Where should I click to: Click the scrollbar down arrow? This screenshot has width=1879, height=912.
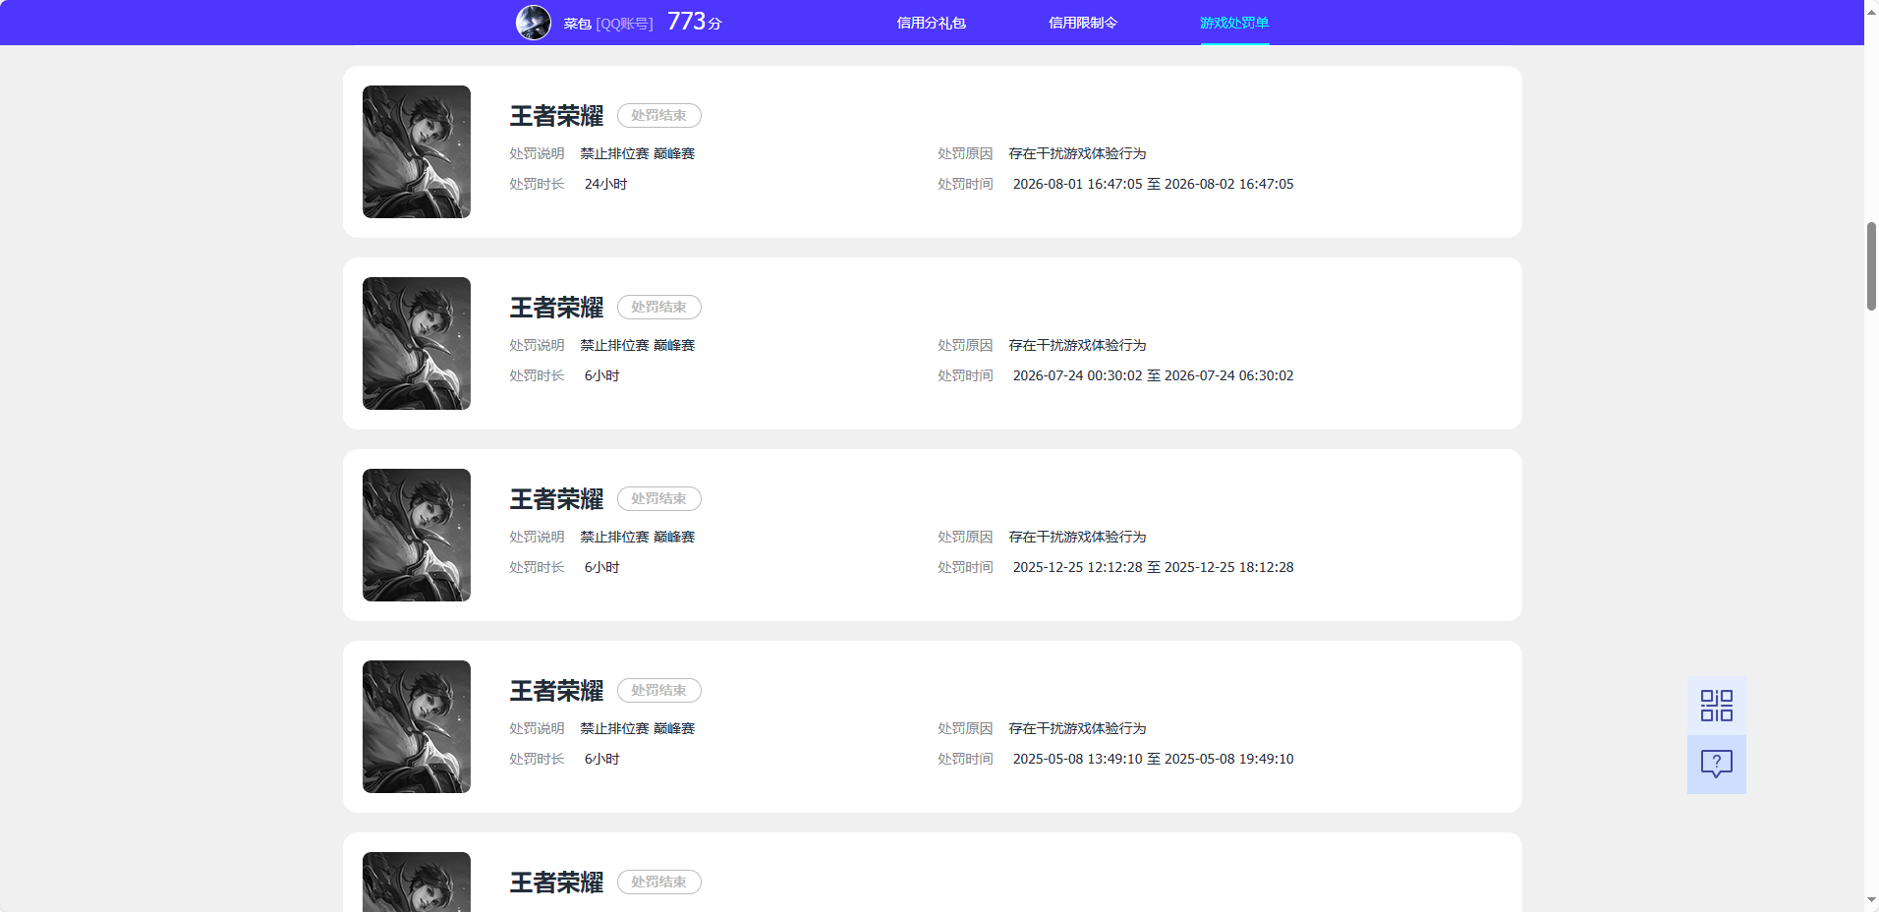point(1871,900)
